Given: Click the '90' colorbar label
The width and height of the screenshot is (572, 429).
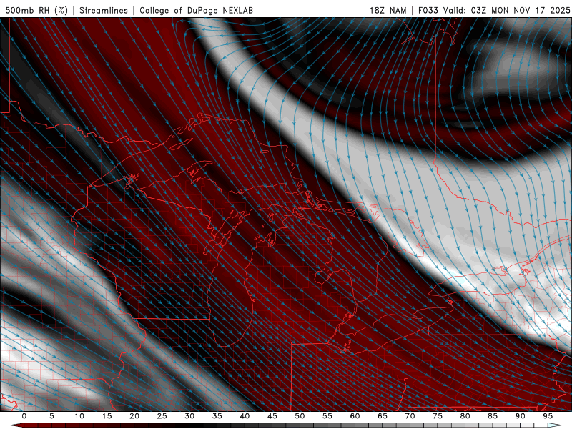Looking at the screenshot, I should point(520,416).
